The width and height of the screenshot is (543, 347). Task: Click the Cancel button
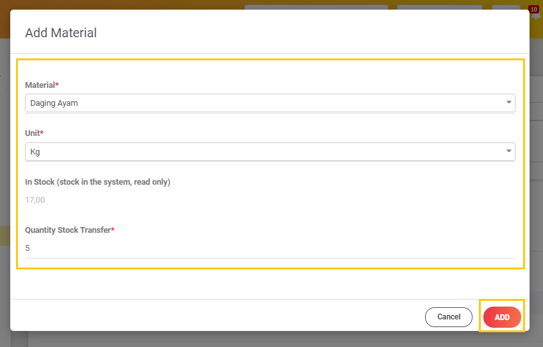(449, 317)
